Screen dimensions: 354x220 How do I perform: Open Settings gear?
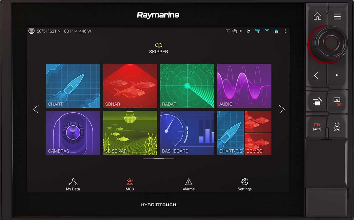tap(245, 185)
